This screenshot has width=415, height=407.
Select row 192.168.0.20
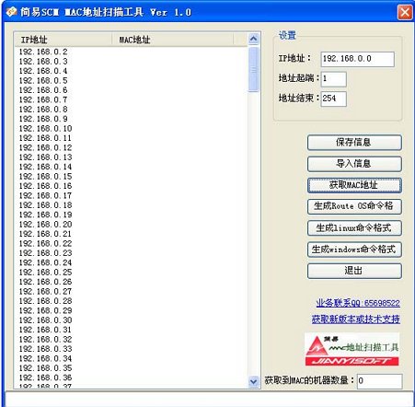tap(131, 225)
